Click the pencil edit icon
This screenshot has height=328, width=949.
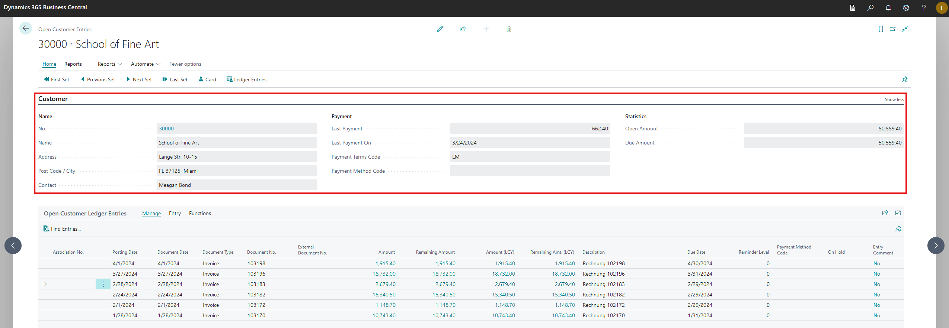440,29
